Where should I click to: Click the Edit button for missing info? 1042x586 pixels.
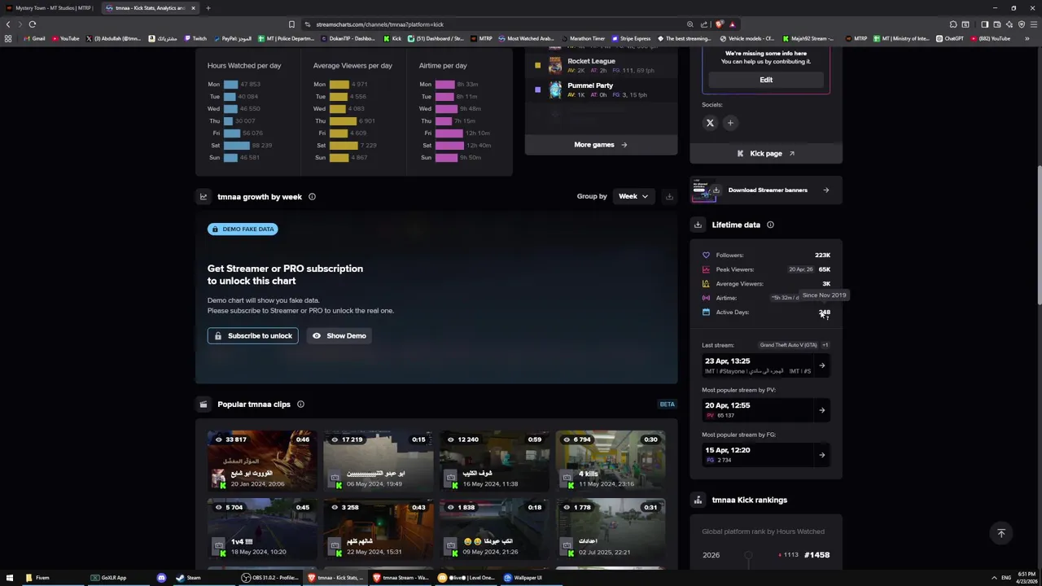pos(766,80)
